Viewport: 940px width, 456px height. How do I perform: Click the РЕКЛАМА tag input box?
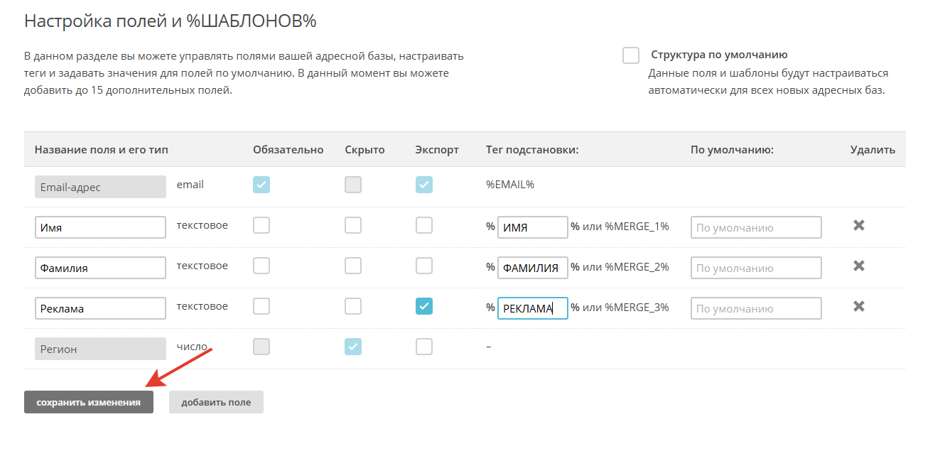click(x=532, y=308)
